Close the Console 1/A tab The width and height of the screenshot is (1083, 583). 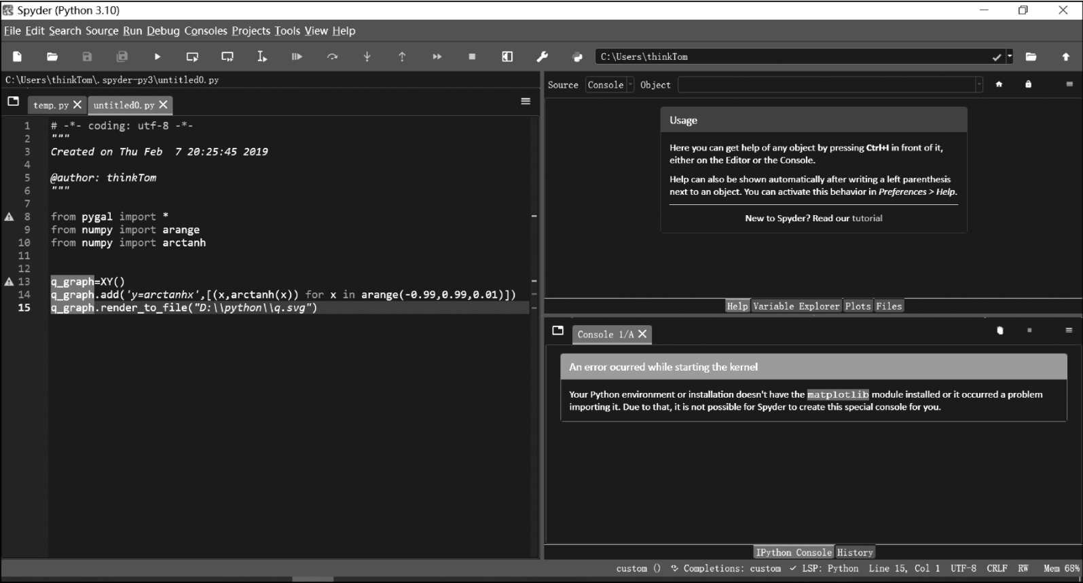642,334
